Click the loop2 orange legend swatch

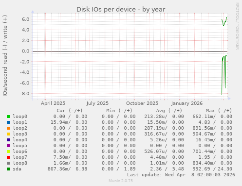coord(8,128)
